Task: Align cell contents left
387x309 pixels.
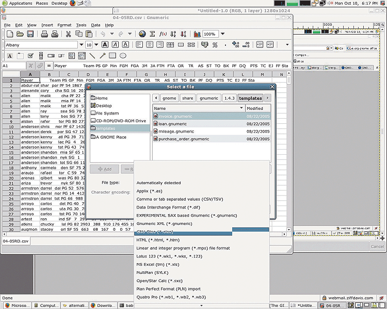Action: 139,45
